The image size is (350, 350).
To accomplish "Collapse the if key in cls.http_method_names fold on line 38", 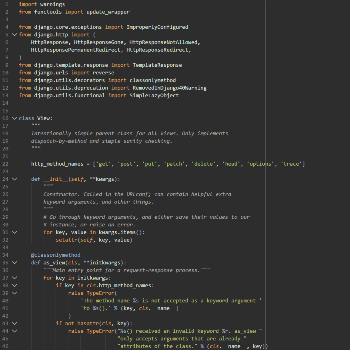I will 14,286.
